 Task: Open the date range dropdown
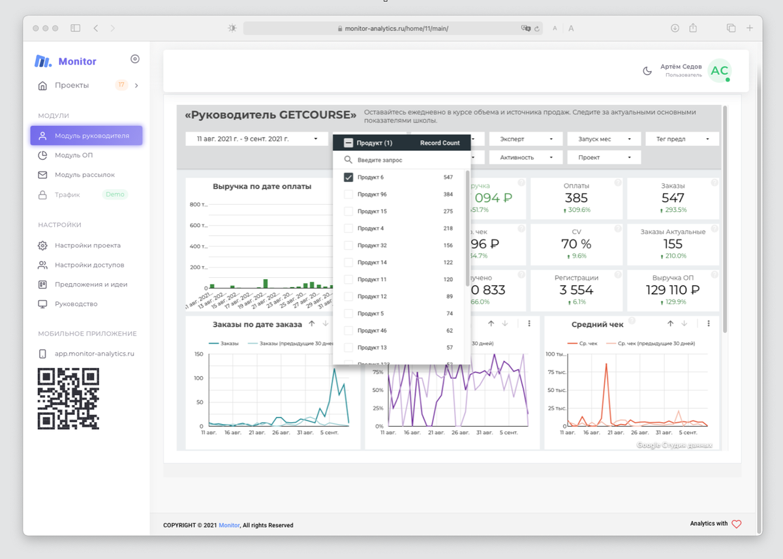256,139
